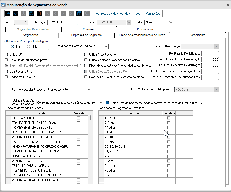Select Não for Diferencia Preço por Embalagem
Screen dimensions: 231x192
coord(29,47)
